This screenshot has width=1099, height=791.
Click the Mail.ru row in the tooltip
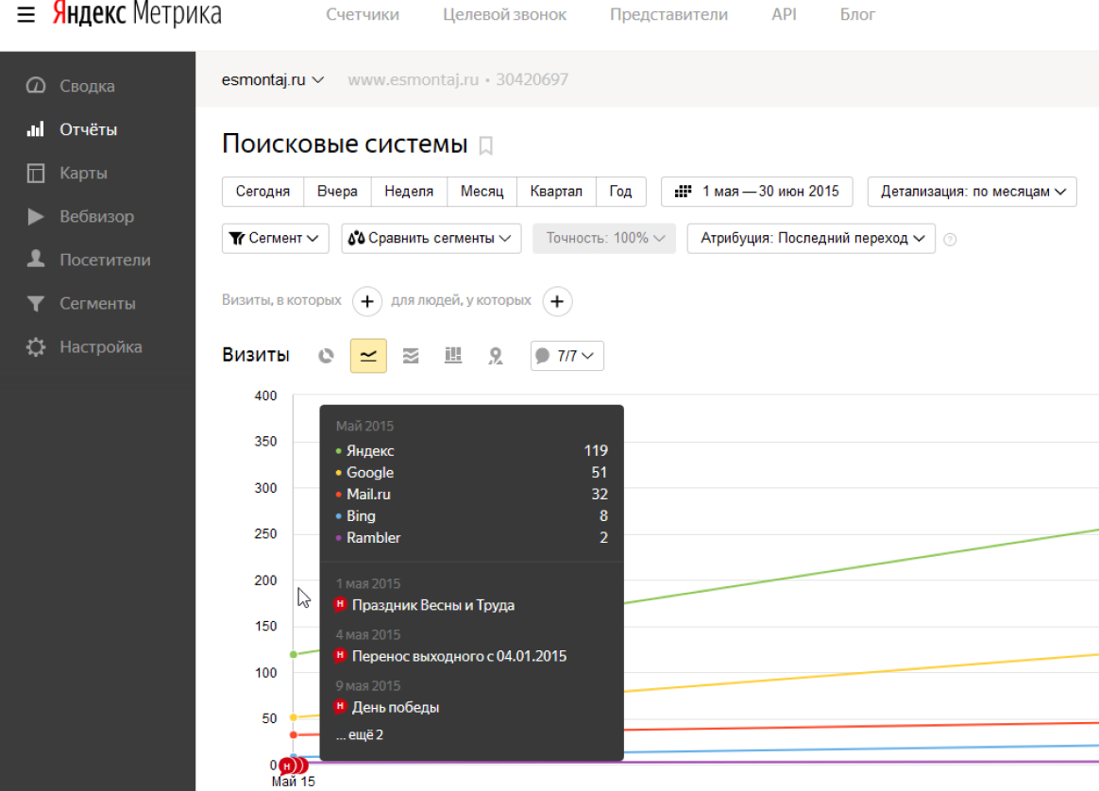click(x=472, y=494)
